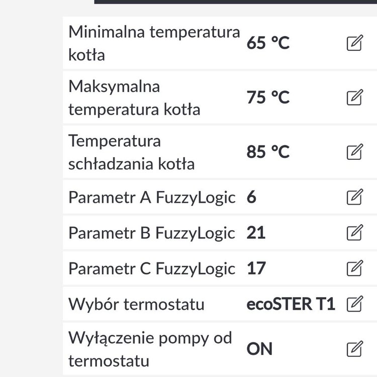The height and width of the screenshot is (377, 377).
Task: Edit the Maksymalna temperatura kotła setting
Action: [355, 97]
